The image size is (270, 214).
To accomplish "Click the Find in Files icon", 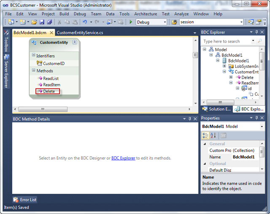I will tap(174, 22).
